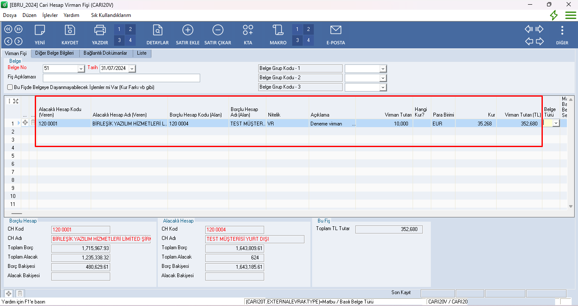Expand Belge Grup Kodu - 1 dropdown
The image size is (578, 306).
(x=383, y=69)
